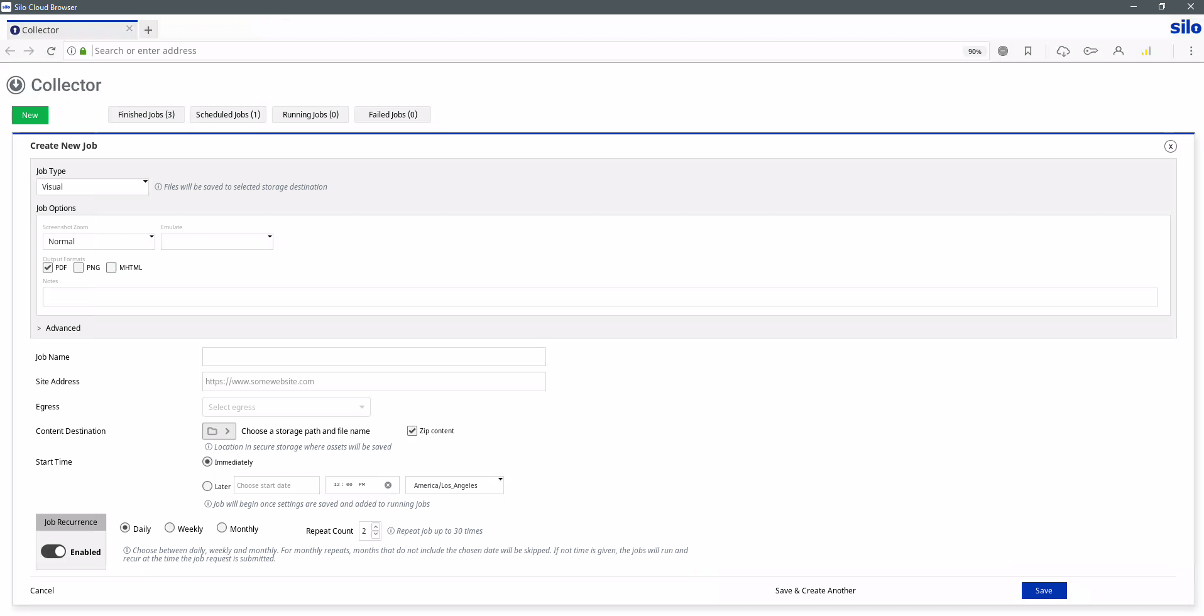Click the green padlock security icon

pyautogui.click(x=83, y=51)
